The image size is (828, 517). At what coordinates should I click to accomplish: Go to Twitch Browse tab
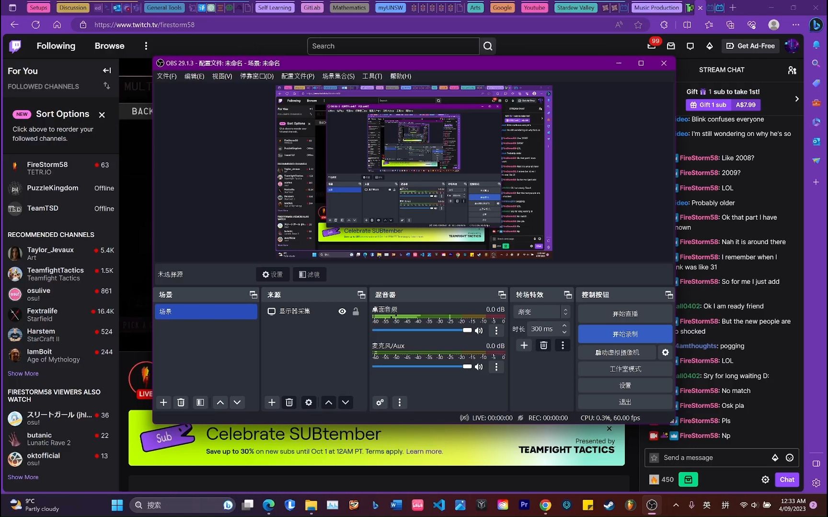point(109,46)
